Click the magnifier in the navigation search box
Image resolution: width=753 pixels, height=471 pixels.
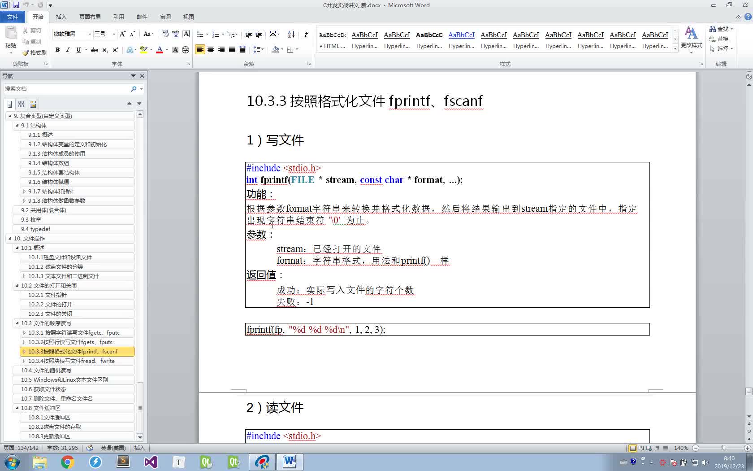point(134,89)
